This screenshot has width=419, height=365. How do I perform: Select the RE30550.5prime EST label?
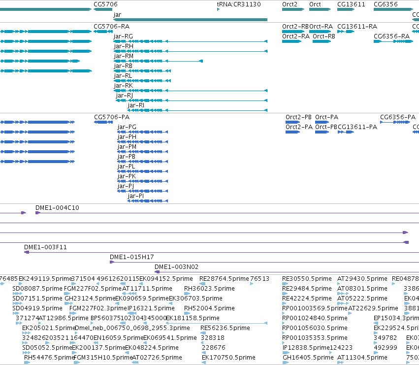coord(307,279)
